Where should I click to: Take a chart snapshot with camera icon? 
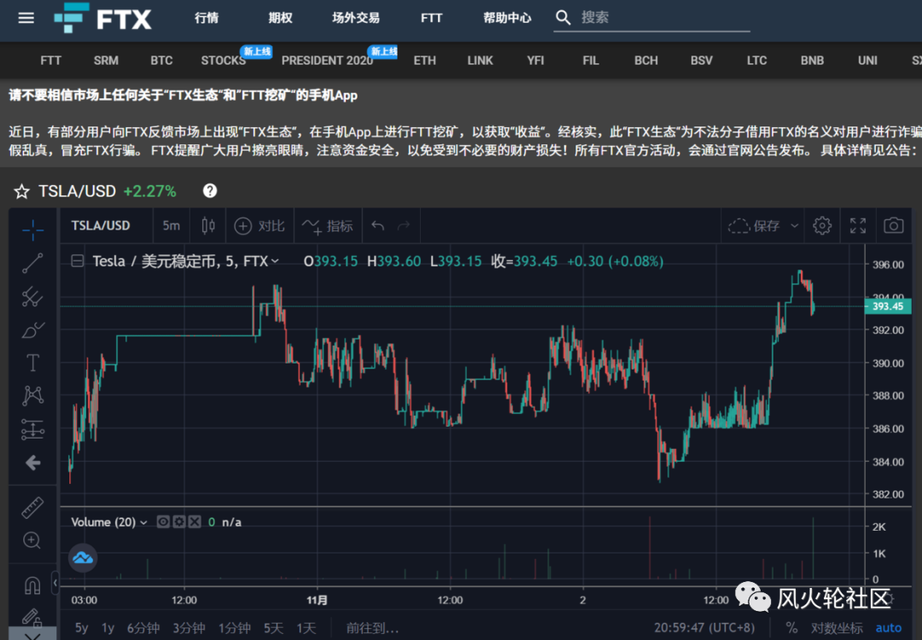894,225
